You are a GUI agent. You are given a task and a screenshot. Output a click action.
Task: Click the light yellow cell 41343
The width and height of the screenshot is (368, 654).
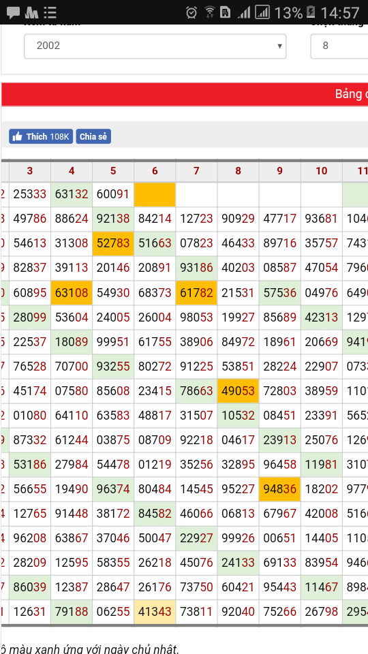[155, 612]
